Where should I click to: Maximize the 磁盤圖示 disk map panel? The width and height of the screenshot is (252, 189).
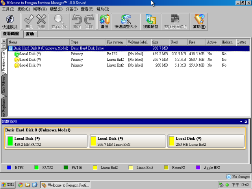pos(246,122)
